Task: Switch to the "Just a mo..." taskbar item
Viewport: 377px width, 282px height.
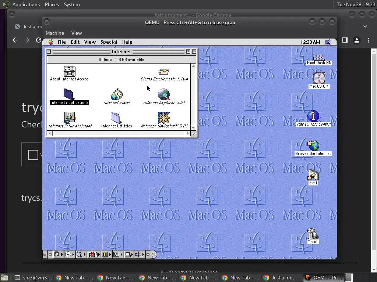Action: point(281,278)
